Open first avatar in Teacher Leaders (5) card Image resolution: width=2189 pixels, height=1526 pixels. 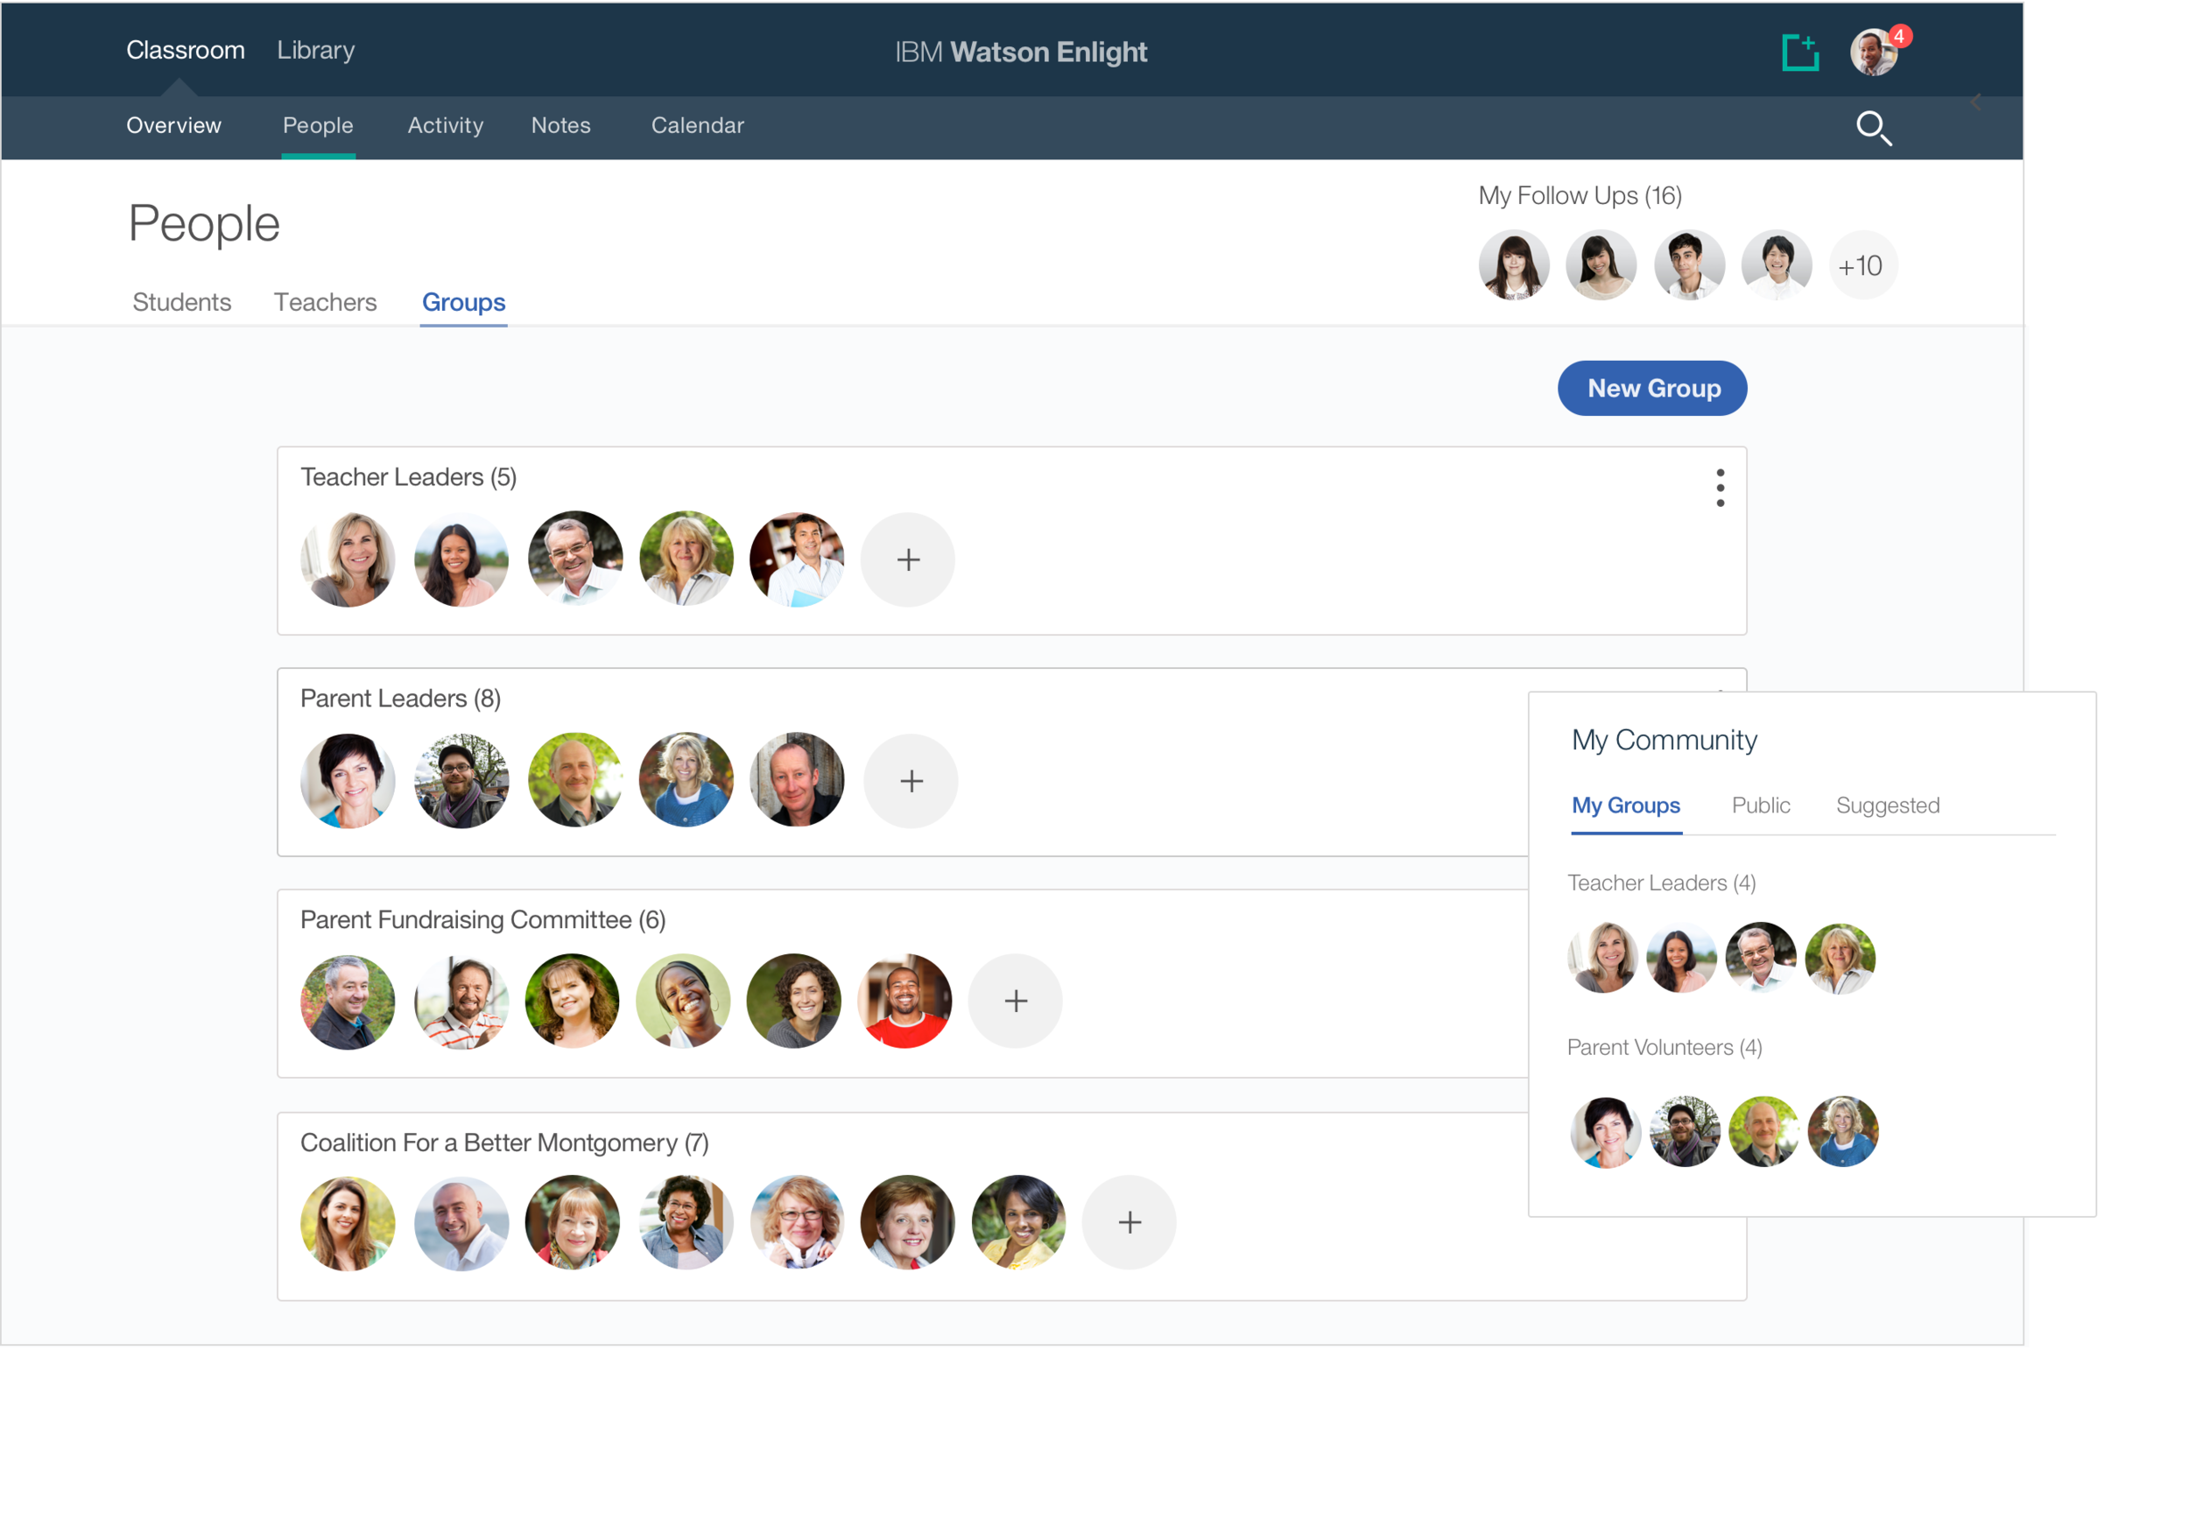pyautogui.click(x=348, y=559)
